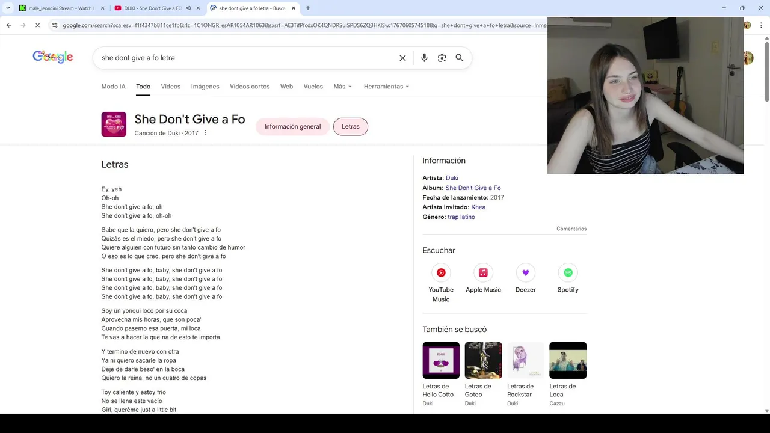
Task: Open Google Lens image search icon
Action: (442, 58)
